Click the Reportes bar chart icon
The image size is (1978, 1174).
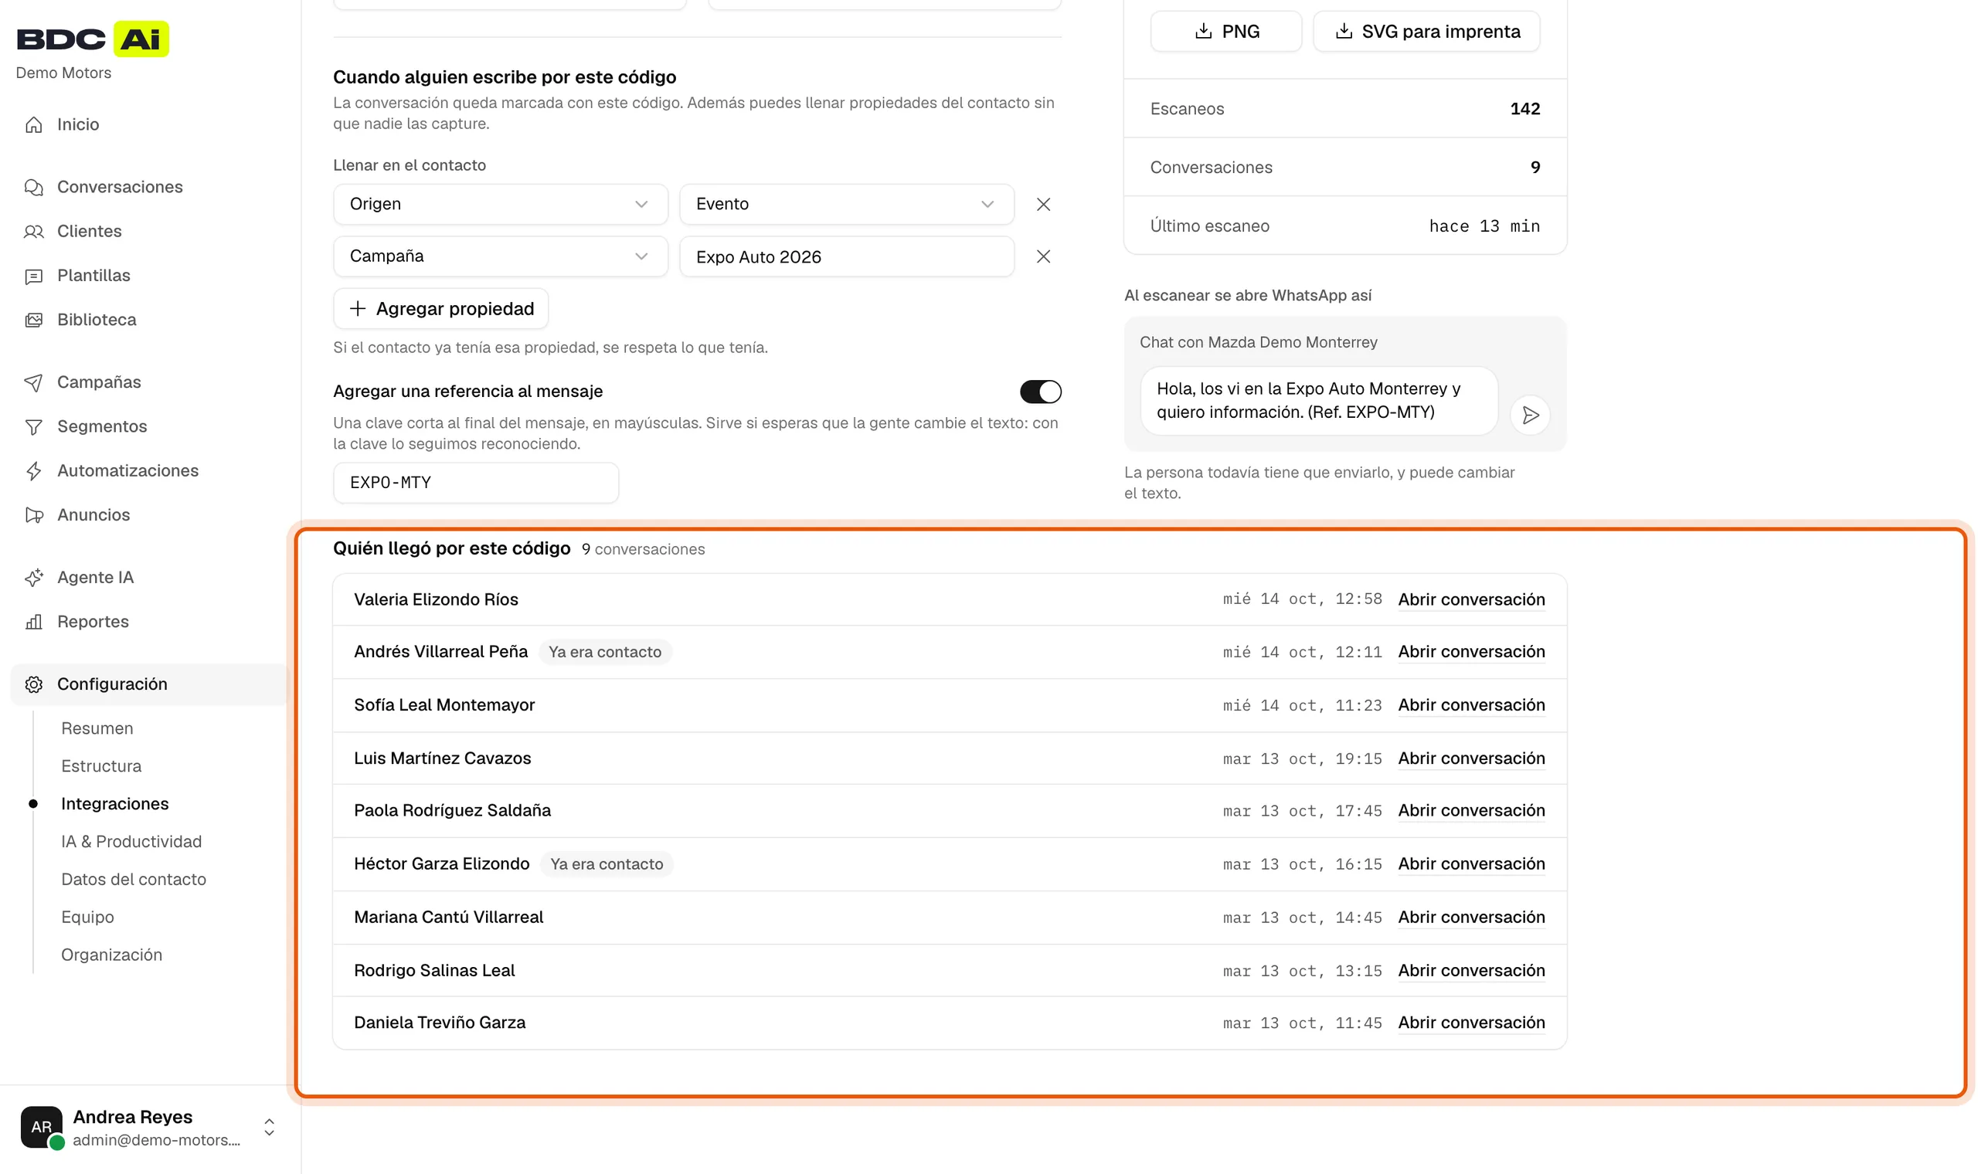pyautogui.click(x=33, y=623)
